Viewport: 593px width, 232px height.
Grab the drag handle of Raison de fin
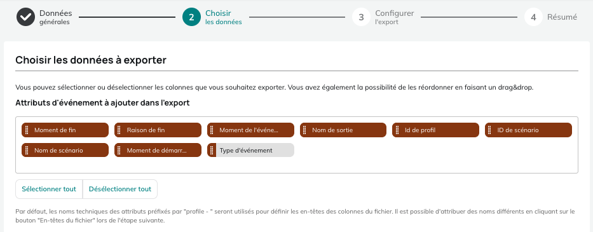click(119, 130)
